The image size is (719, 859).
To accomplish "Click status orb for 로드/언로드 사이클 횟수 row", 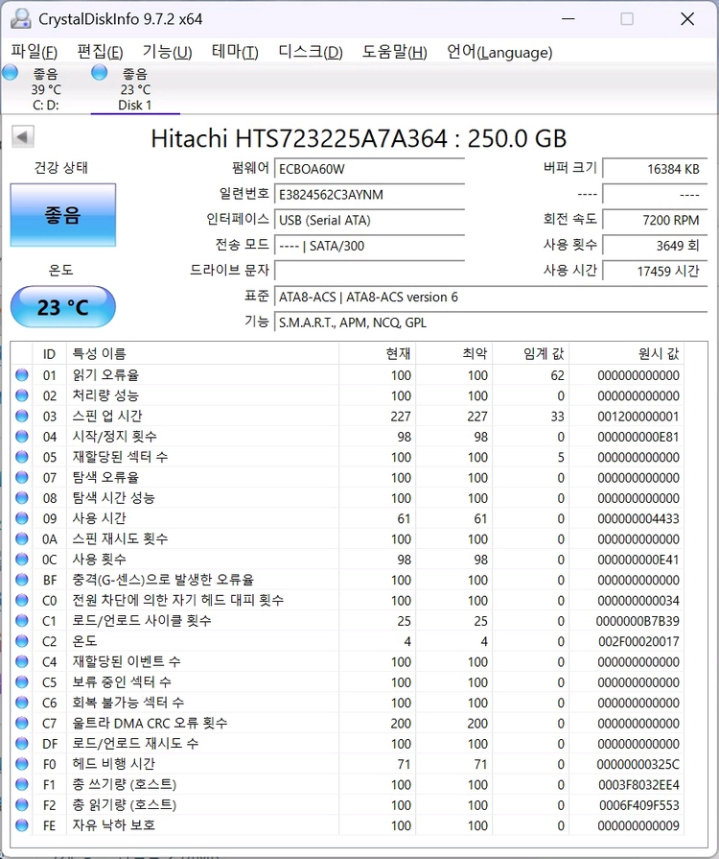I will [22, 620].
